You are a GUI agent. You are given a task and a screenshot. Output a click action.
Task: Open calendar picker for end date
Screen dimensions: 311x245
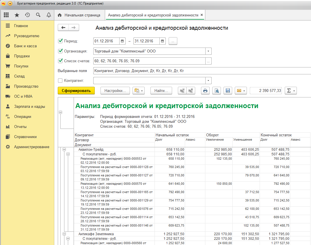pyautogui.click(x=163, y=41)
